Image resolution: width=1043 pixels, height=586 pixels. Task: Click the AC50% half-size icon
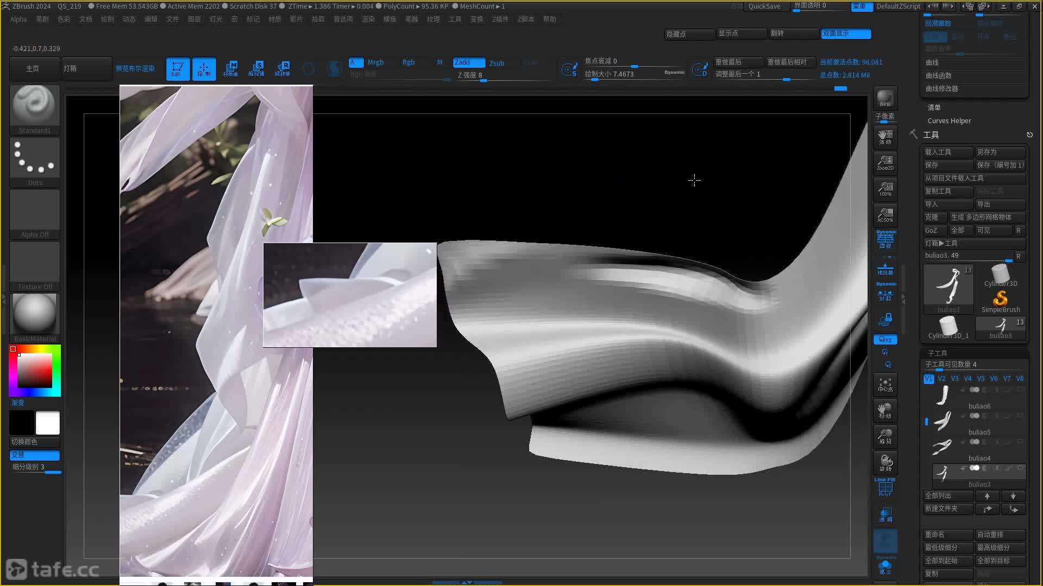click(x=885, y=215)
